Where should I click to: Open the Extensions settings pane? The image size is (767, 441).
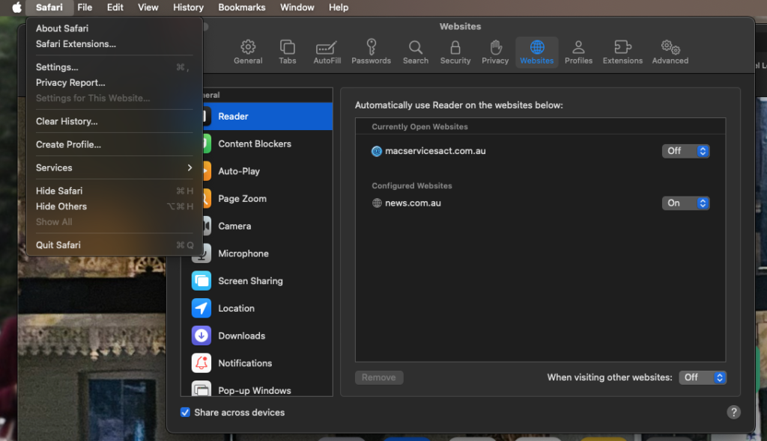click(622, 52)
